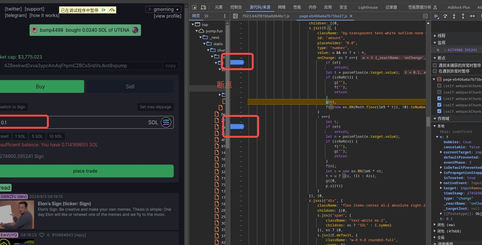Step over next function call
The height and width of the screenshot is (245, 482).
(x=445, y=16)
